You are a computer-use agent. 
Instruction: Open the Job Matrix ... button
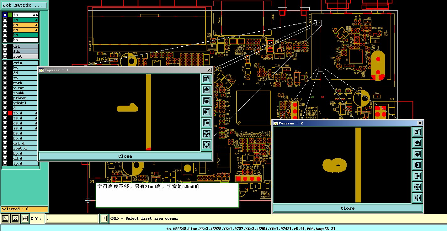tap(25, 5)
